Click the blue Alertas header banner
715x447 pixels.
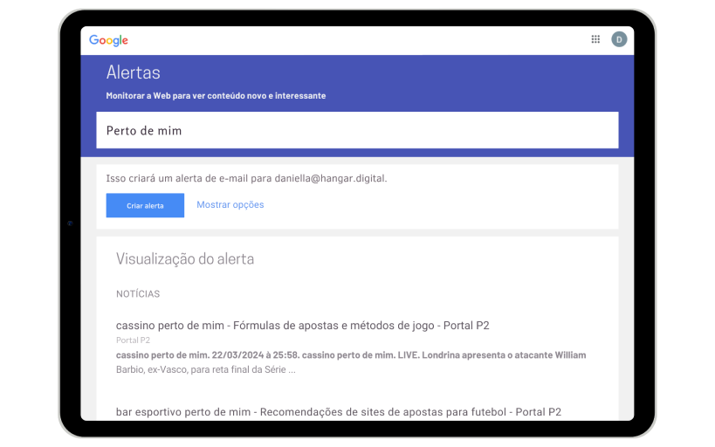(x=358, y=83)
